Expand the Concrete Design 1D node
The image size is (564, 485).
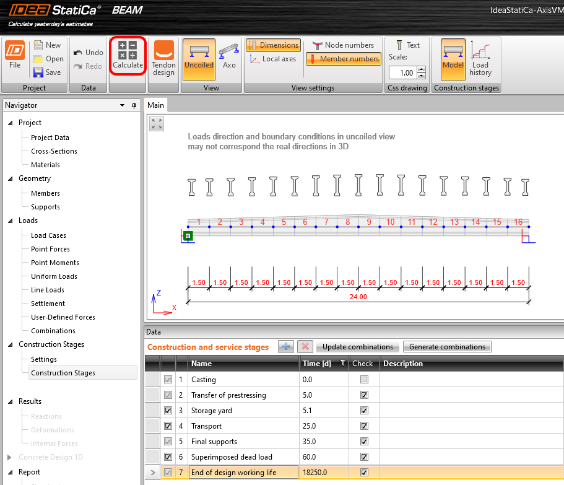(11, 457)
